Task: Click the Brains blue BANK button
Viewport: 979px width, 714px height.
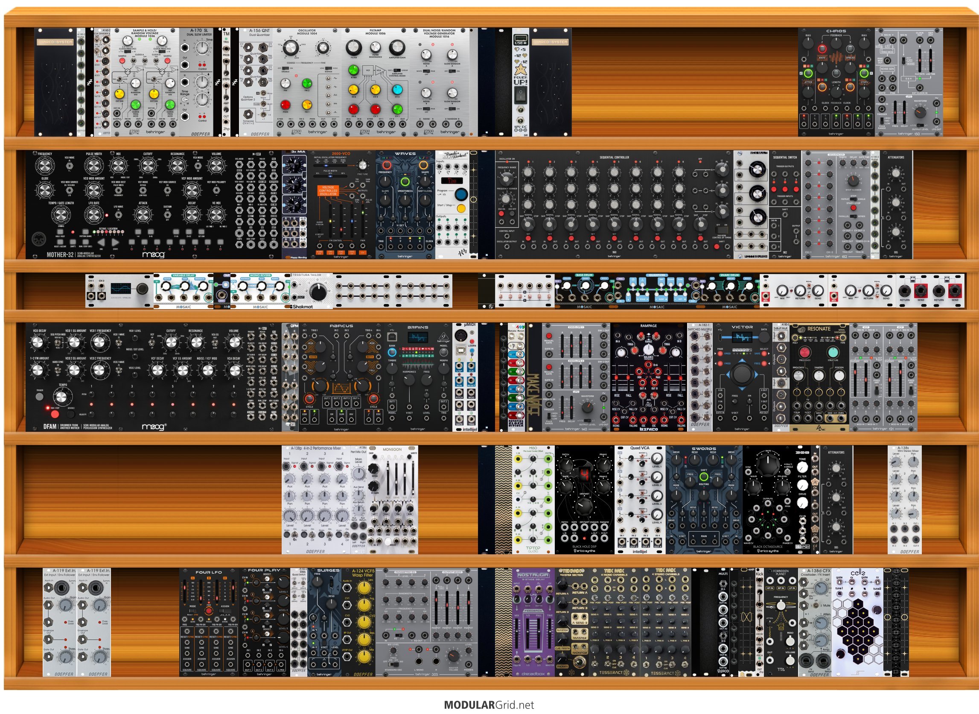Action: [x=392, y=353]
